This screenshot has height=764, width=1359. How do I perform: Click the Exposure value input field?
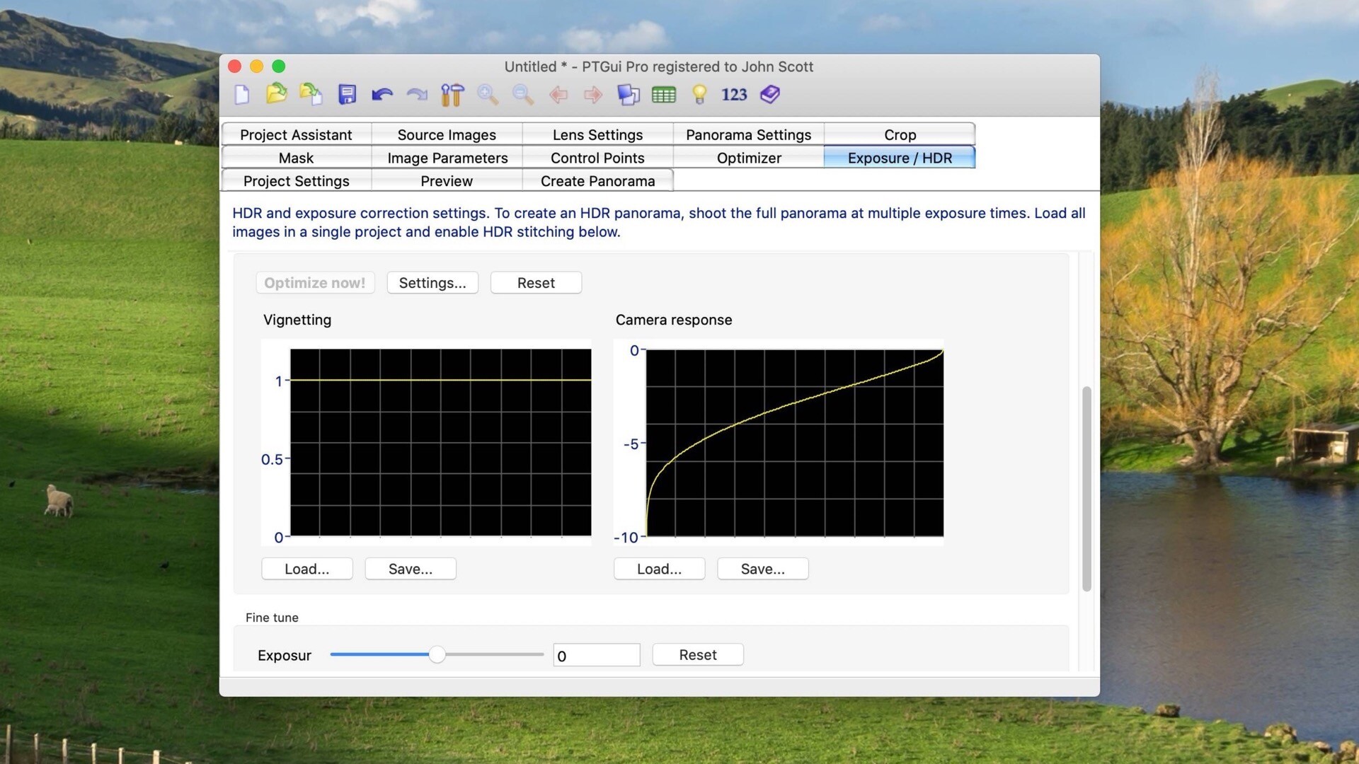pyautogui.click(x=597, y=654)
